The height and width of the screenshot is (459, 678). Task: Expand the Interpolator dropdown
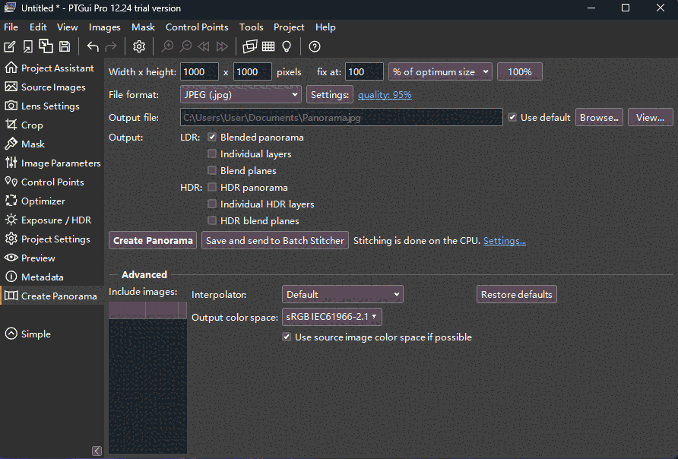click(x=342, y=294)
